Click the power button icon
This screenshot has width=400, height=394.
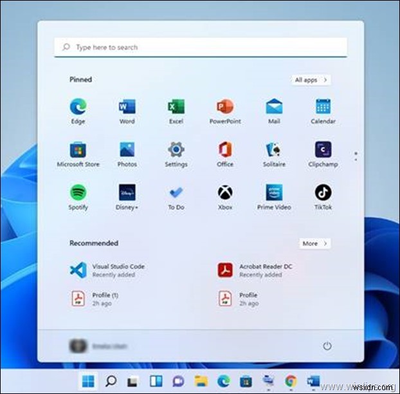(x=327, y=346)
